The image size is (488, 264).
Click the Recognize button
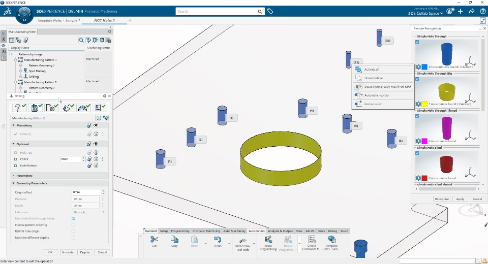point(442,199)
